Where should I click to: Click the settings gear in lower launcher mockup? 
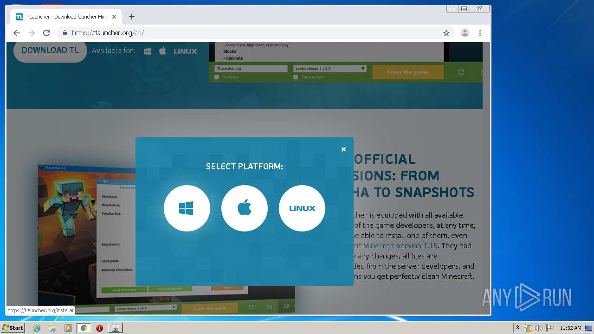pos(286,307)
